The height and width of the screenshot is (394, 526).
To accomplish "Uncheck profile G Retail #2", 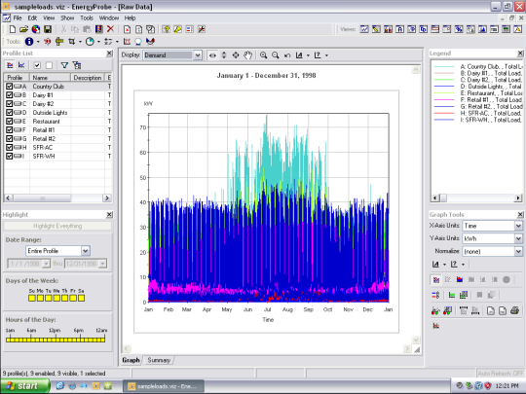I will pyautogui.click(x=9, y=138).
